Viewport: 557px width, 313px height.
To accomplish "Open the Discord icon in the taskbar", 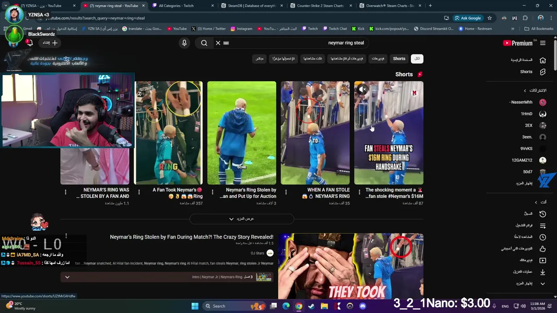I will pyautogui.click(x=362, y=306).
